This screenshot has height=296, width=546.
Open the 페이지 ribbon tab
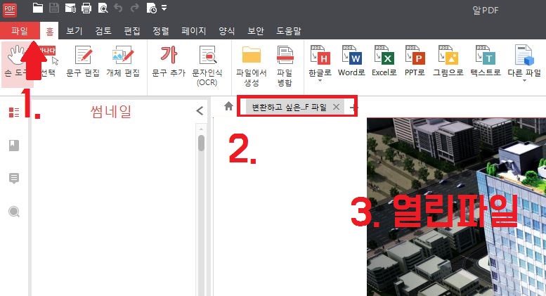point(194,31)
